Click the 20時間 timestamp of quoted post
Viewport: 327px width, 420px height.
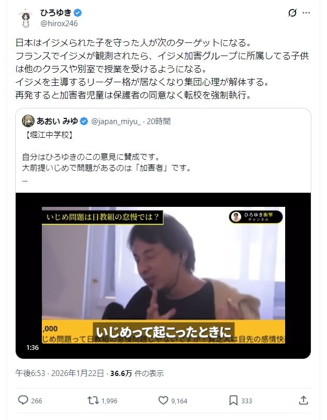click(x=159, y=121)
